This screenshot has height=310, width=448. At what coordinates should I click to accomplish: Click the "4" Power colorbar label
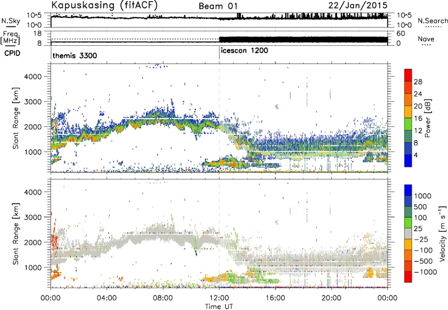[416, 155]
